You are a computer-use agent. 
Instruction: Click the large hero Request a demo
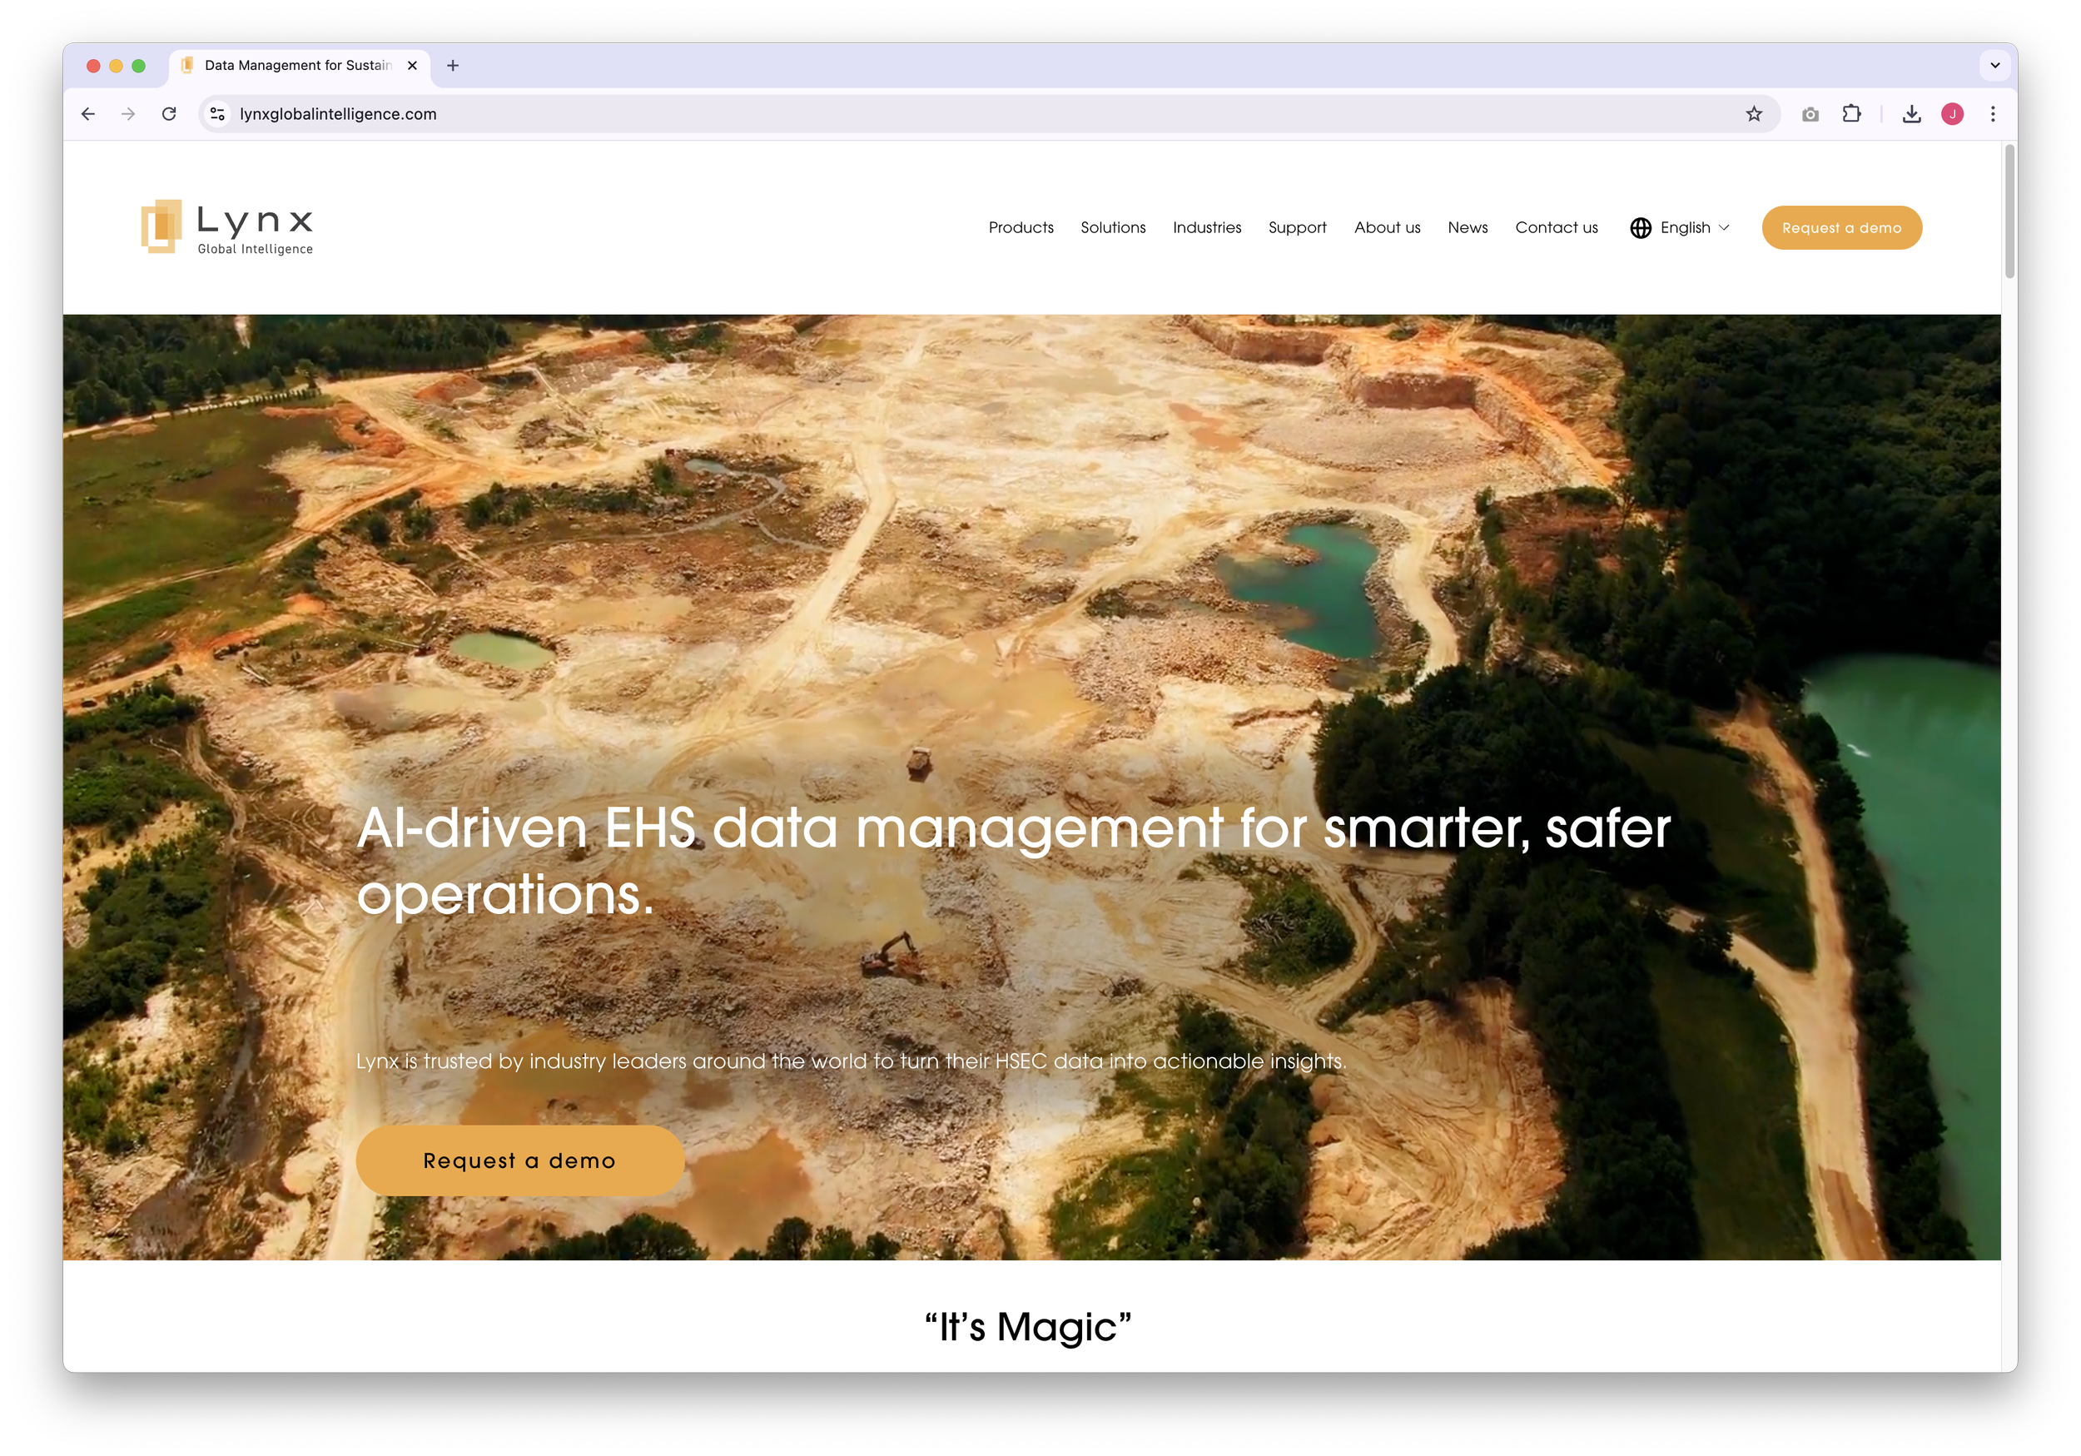click(x=519, y=1160)
